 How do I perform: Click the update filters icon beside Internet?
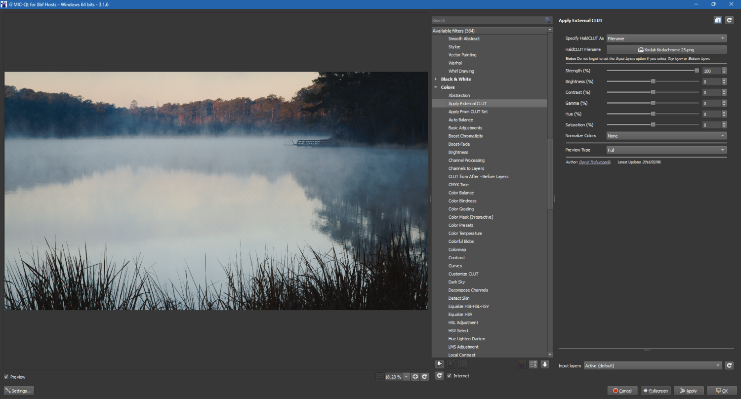pos(440,376)
